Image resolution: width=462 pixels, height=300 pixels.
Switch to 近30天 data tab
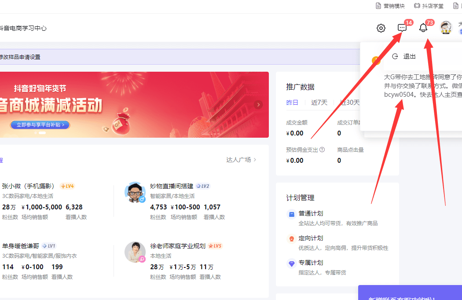point(350,102)
